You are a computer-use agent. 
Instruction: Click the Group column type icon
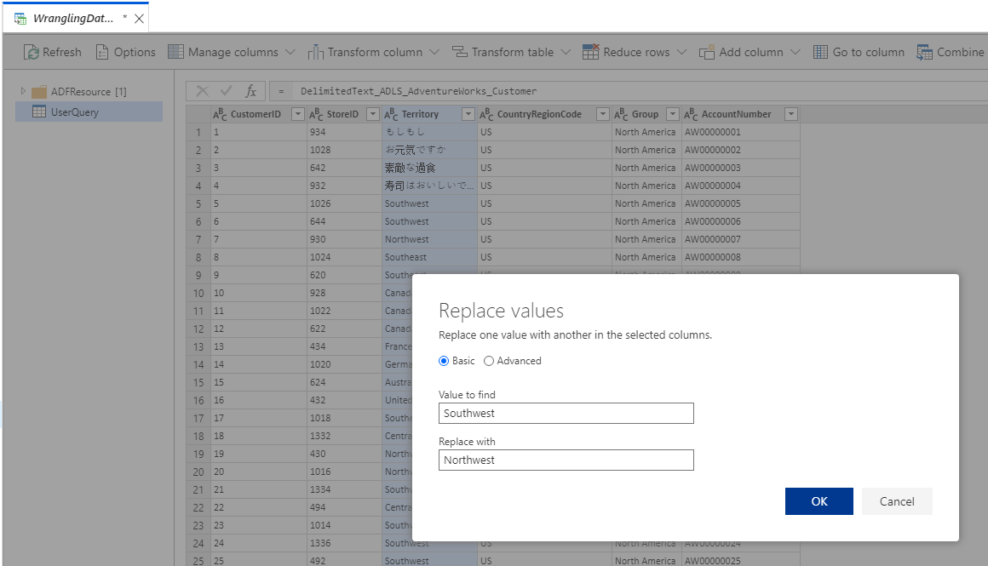pos(621,114)
